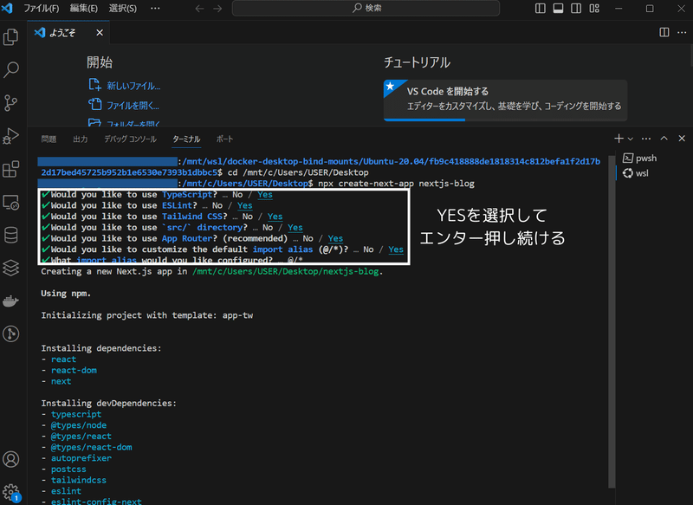Close the ようこそ tab
Viewport: 693px width, 505px height.
100,33
